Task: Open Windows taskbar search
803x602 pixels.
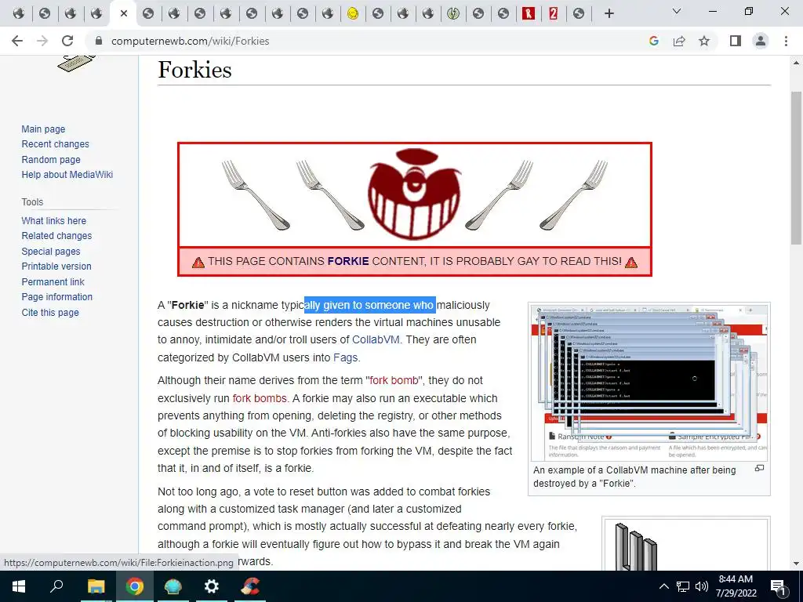Action: (56, 586)
